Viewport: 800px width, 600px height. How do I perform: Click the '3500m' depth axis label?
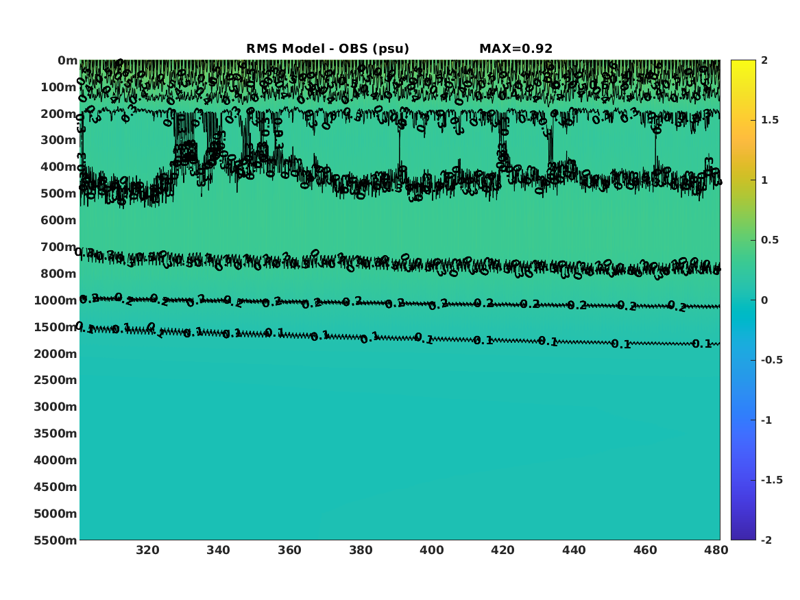pyautogui.click(x=56, y=433)
